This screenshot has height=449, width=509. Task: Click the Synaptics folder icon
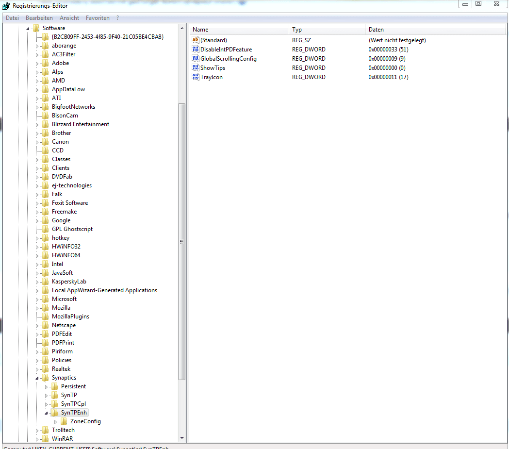(x=46, y=378)
